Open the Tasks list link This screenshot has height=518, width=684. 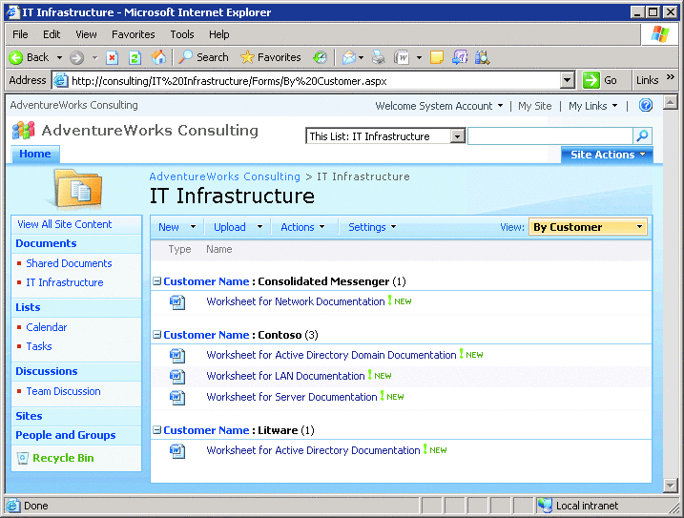[39, 346]
